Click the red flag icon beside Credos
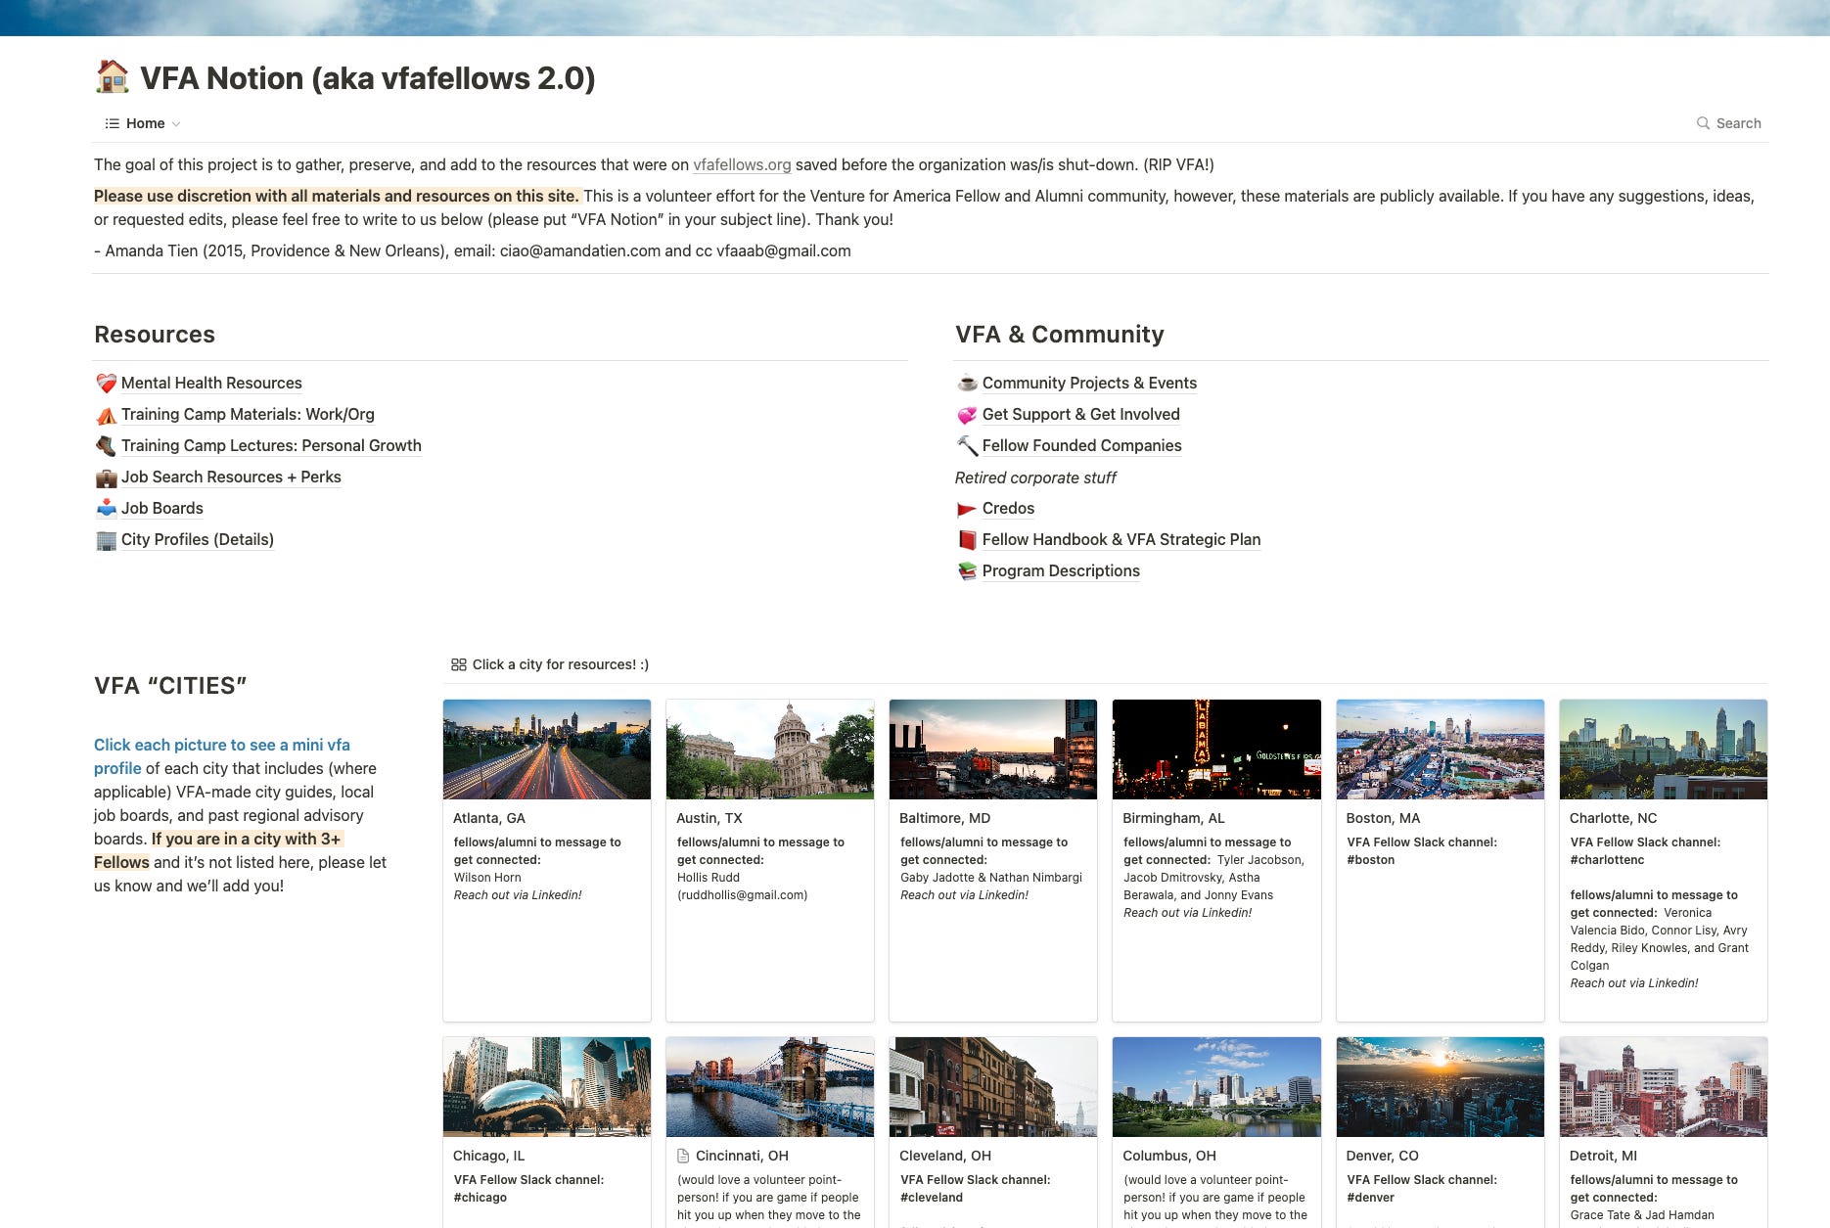This screenshot has height=1228, width=1830. tap(967, 509)
